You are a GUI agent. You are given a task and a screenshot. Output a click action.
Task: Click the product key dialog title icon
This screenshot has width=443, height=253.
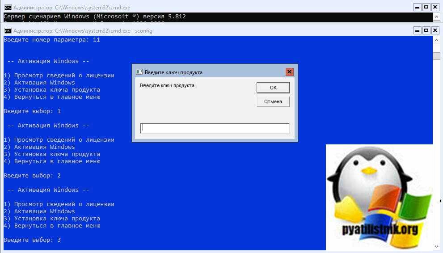click(x=139, y=72)
